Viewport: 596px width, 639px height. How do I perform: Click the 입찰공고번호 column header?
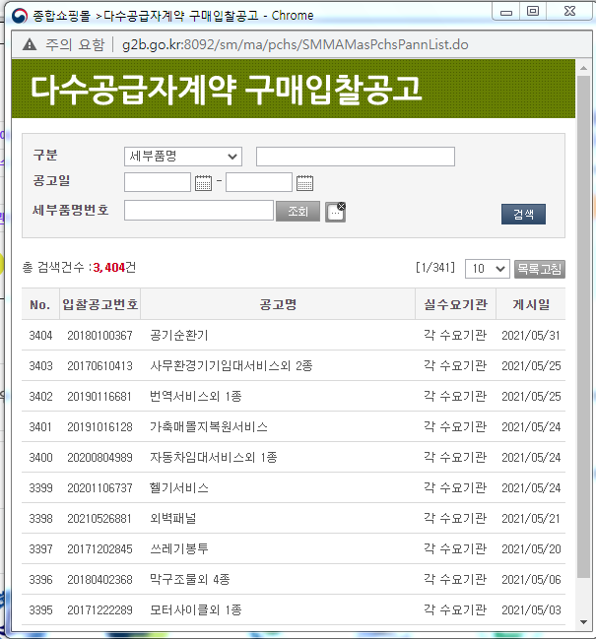100,304
